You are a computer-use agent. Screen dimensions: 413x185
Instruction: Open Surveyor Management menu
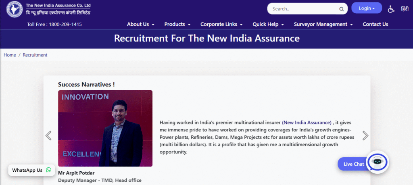323,24
